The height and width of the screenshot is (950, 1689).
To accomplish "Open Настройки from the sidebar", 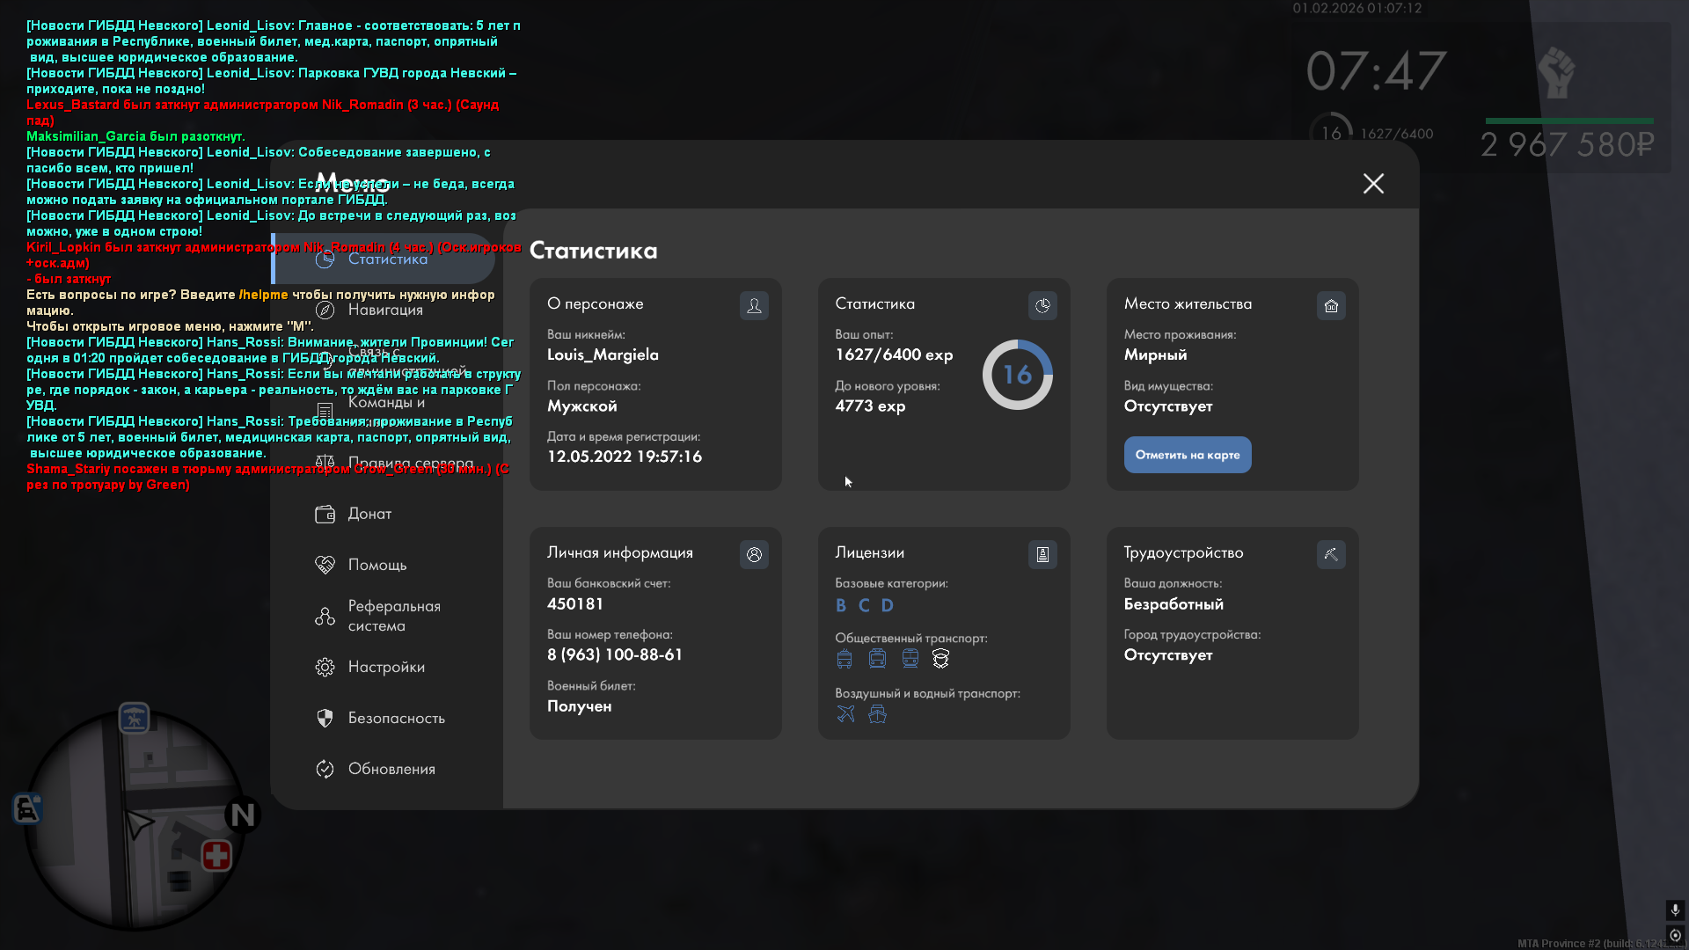I will pos(385,667).
